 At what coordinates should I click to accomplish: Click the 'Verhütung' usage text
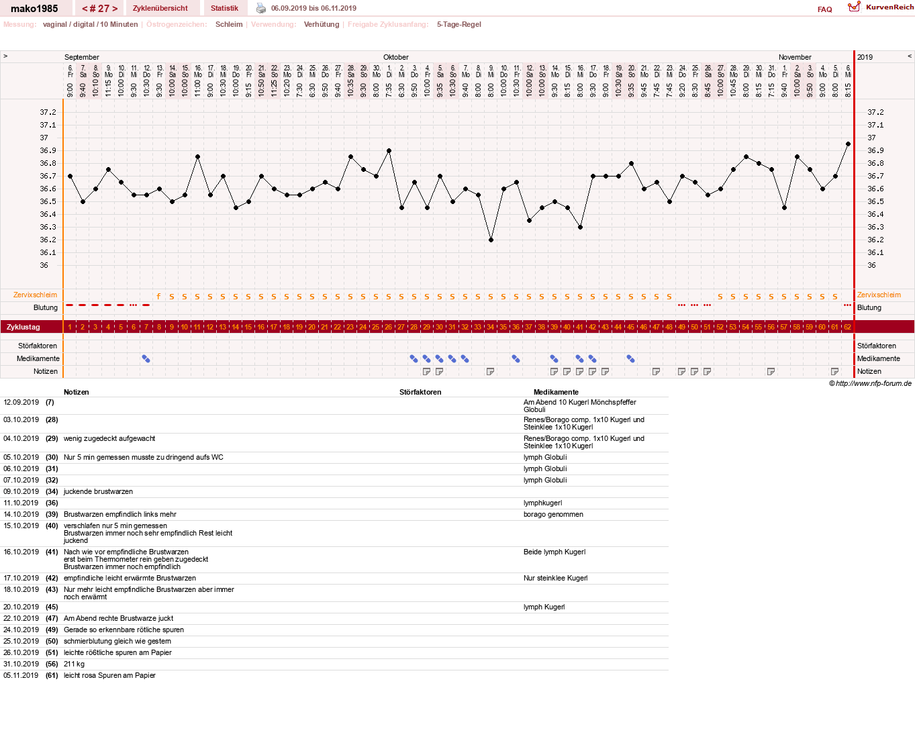tap(322, 24)
